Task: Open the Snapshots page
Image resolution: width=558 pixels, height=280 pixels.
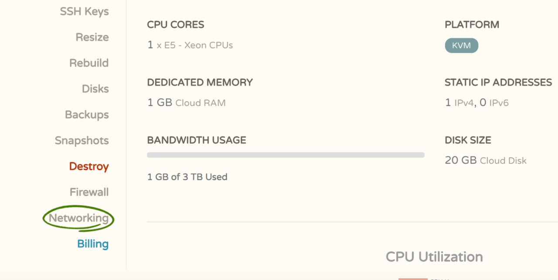Action: pyautogui.click(x=82, y=141)
